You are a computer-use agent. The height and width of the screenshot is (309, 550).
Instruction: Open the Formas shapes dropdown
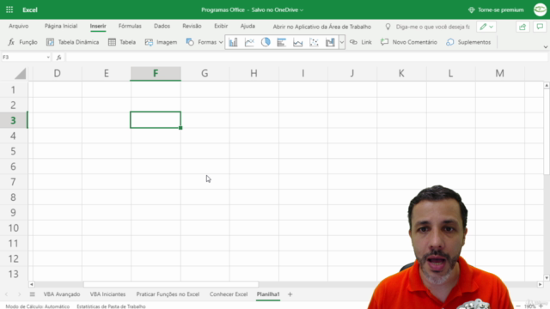[205, 42]
